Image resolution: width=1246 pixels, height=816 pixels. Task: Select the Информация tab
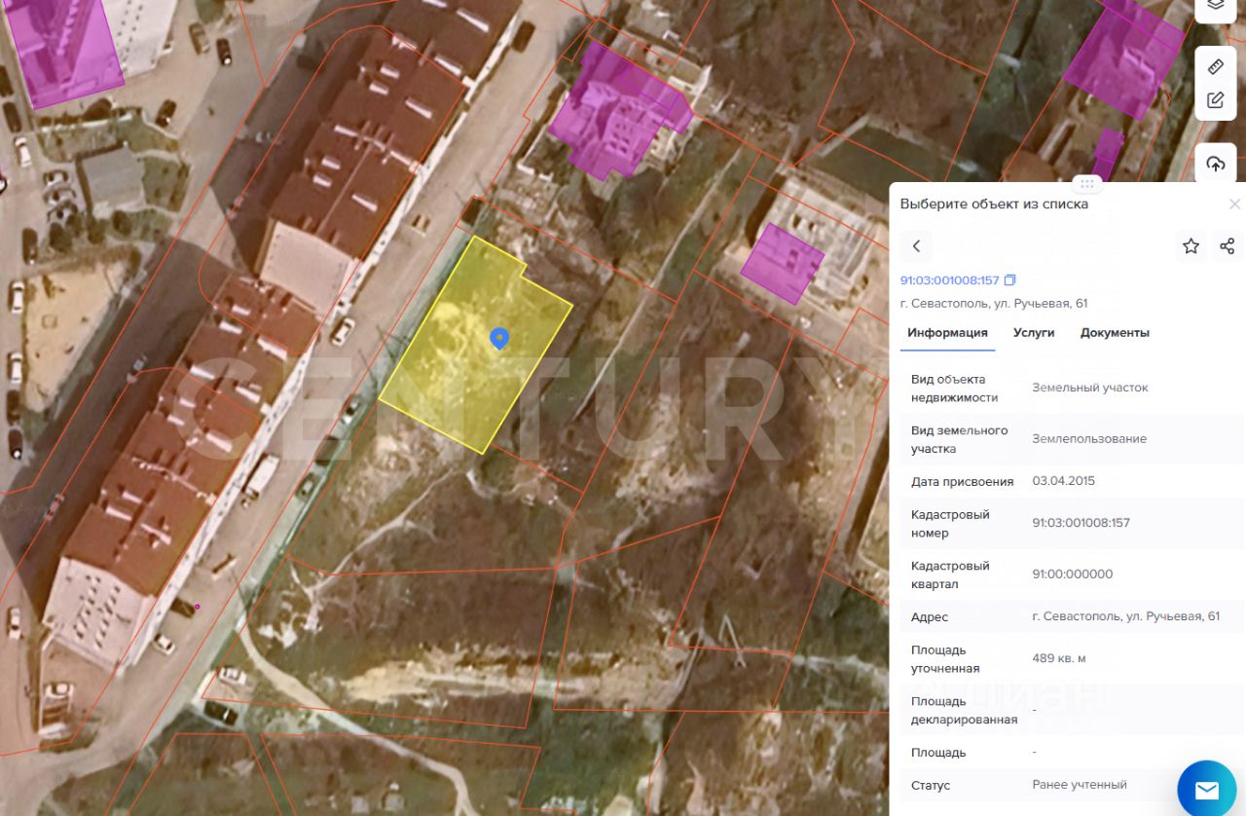(947, 333)
